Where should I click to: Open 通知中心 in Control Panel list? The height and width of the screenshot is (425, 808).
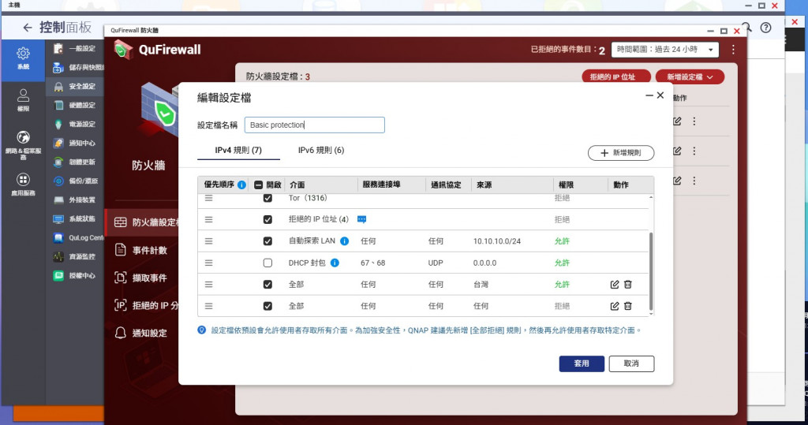tap(77, 144)
